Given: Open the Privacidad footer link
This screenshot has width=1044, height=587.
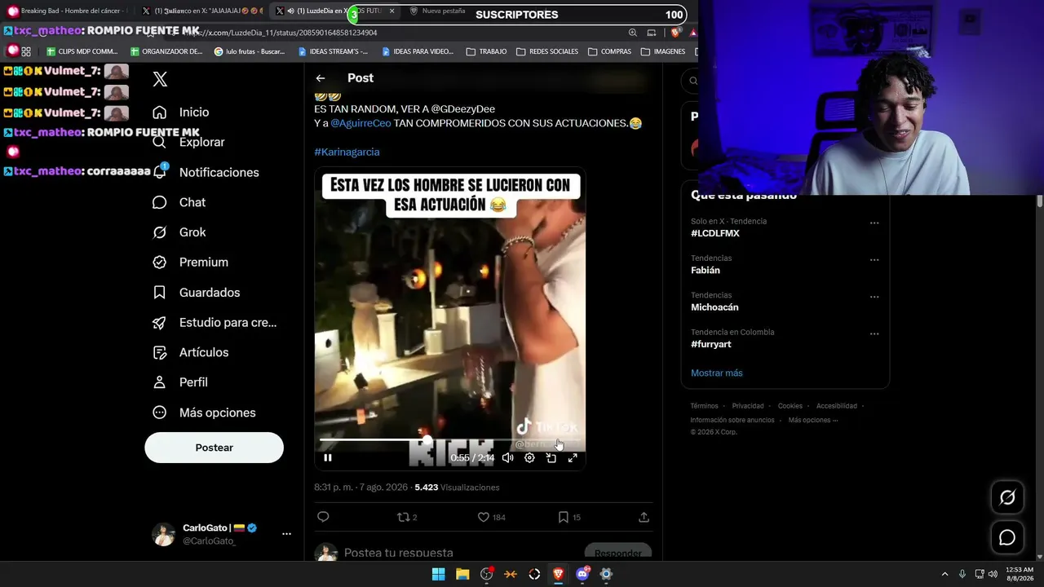Looking at the screenshot, I should [x=748, y=406].
